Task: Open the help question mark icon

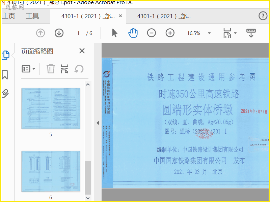Action: [263, 16]
